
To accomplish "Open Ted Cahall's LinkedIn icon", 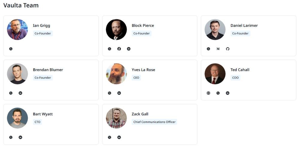I will point(228,93).
